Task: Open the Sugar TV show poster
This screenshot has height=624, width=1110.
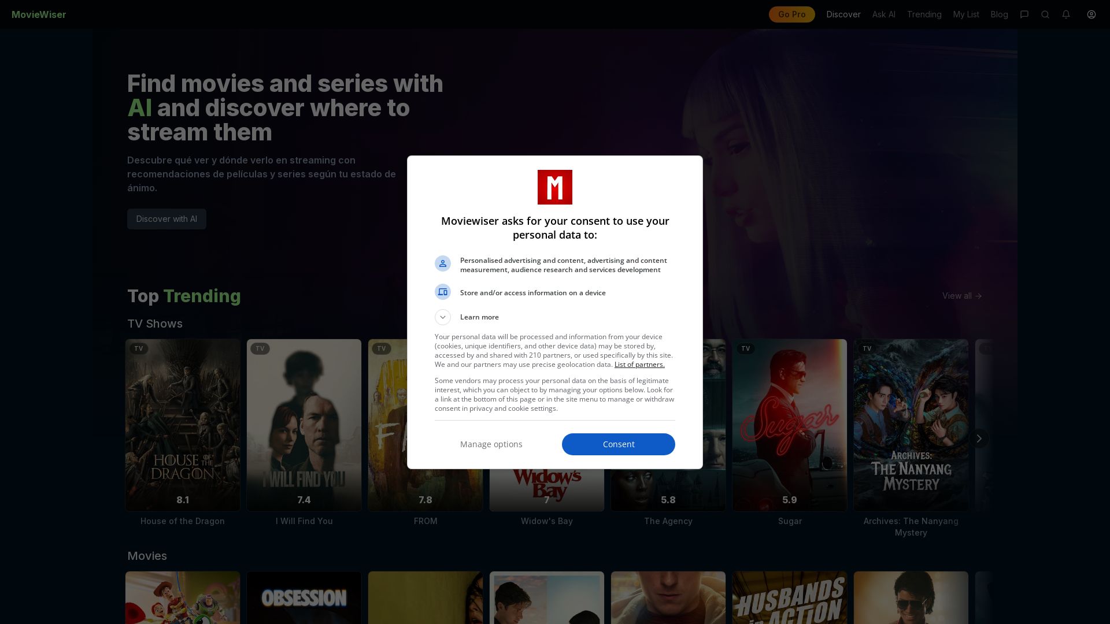Action: pos(790,425)
